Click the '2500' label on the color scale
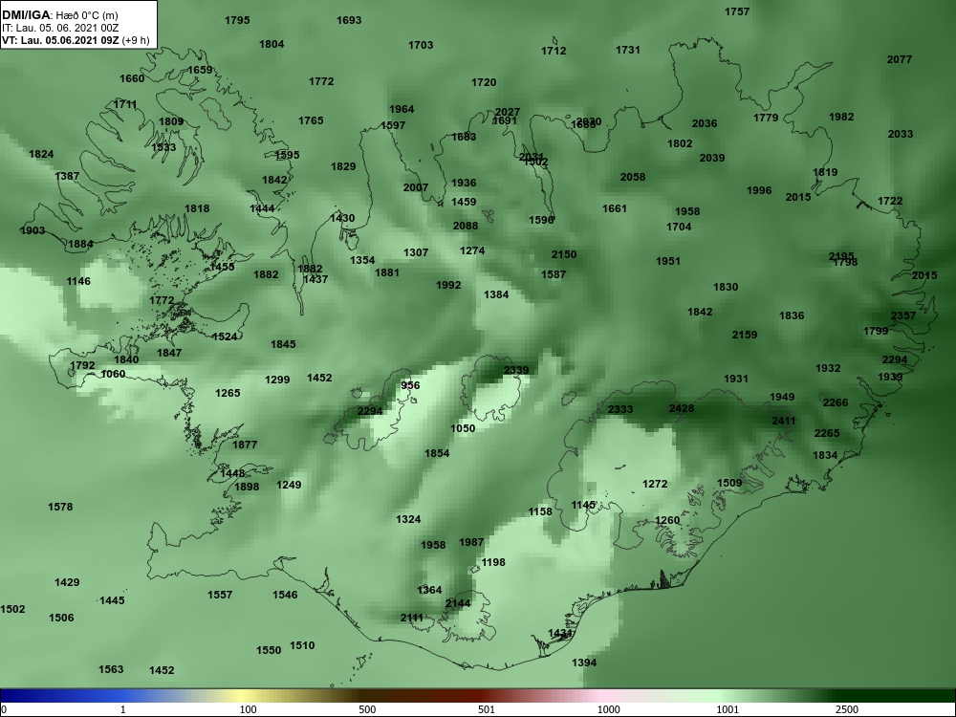Image resolution: width=956 pixels, height=717 pixels. (847, 709)
